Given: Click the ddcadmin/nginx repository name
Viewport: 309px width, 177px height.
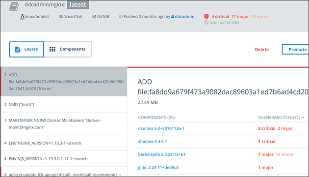Looking at the screenshot, I should pyautogui.click(x=45, y=4).
